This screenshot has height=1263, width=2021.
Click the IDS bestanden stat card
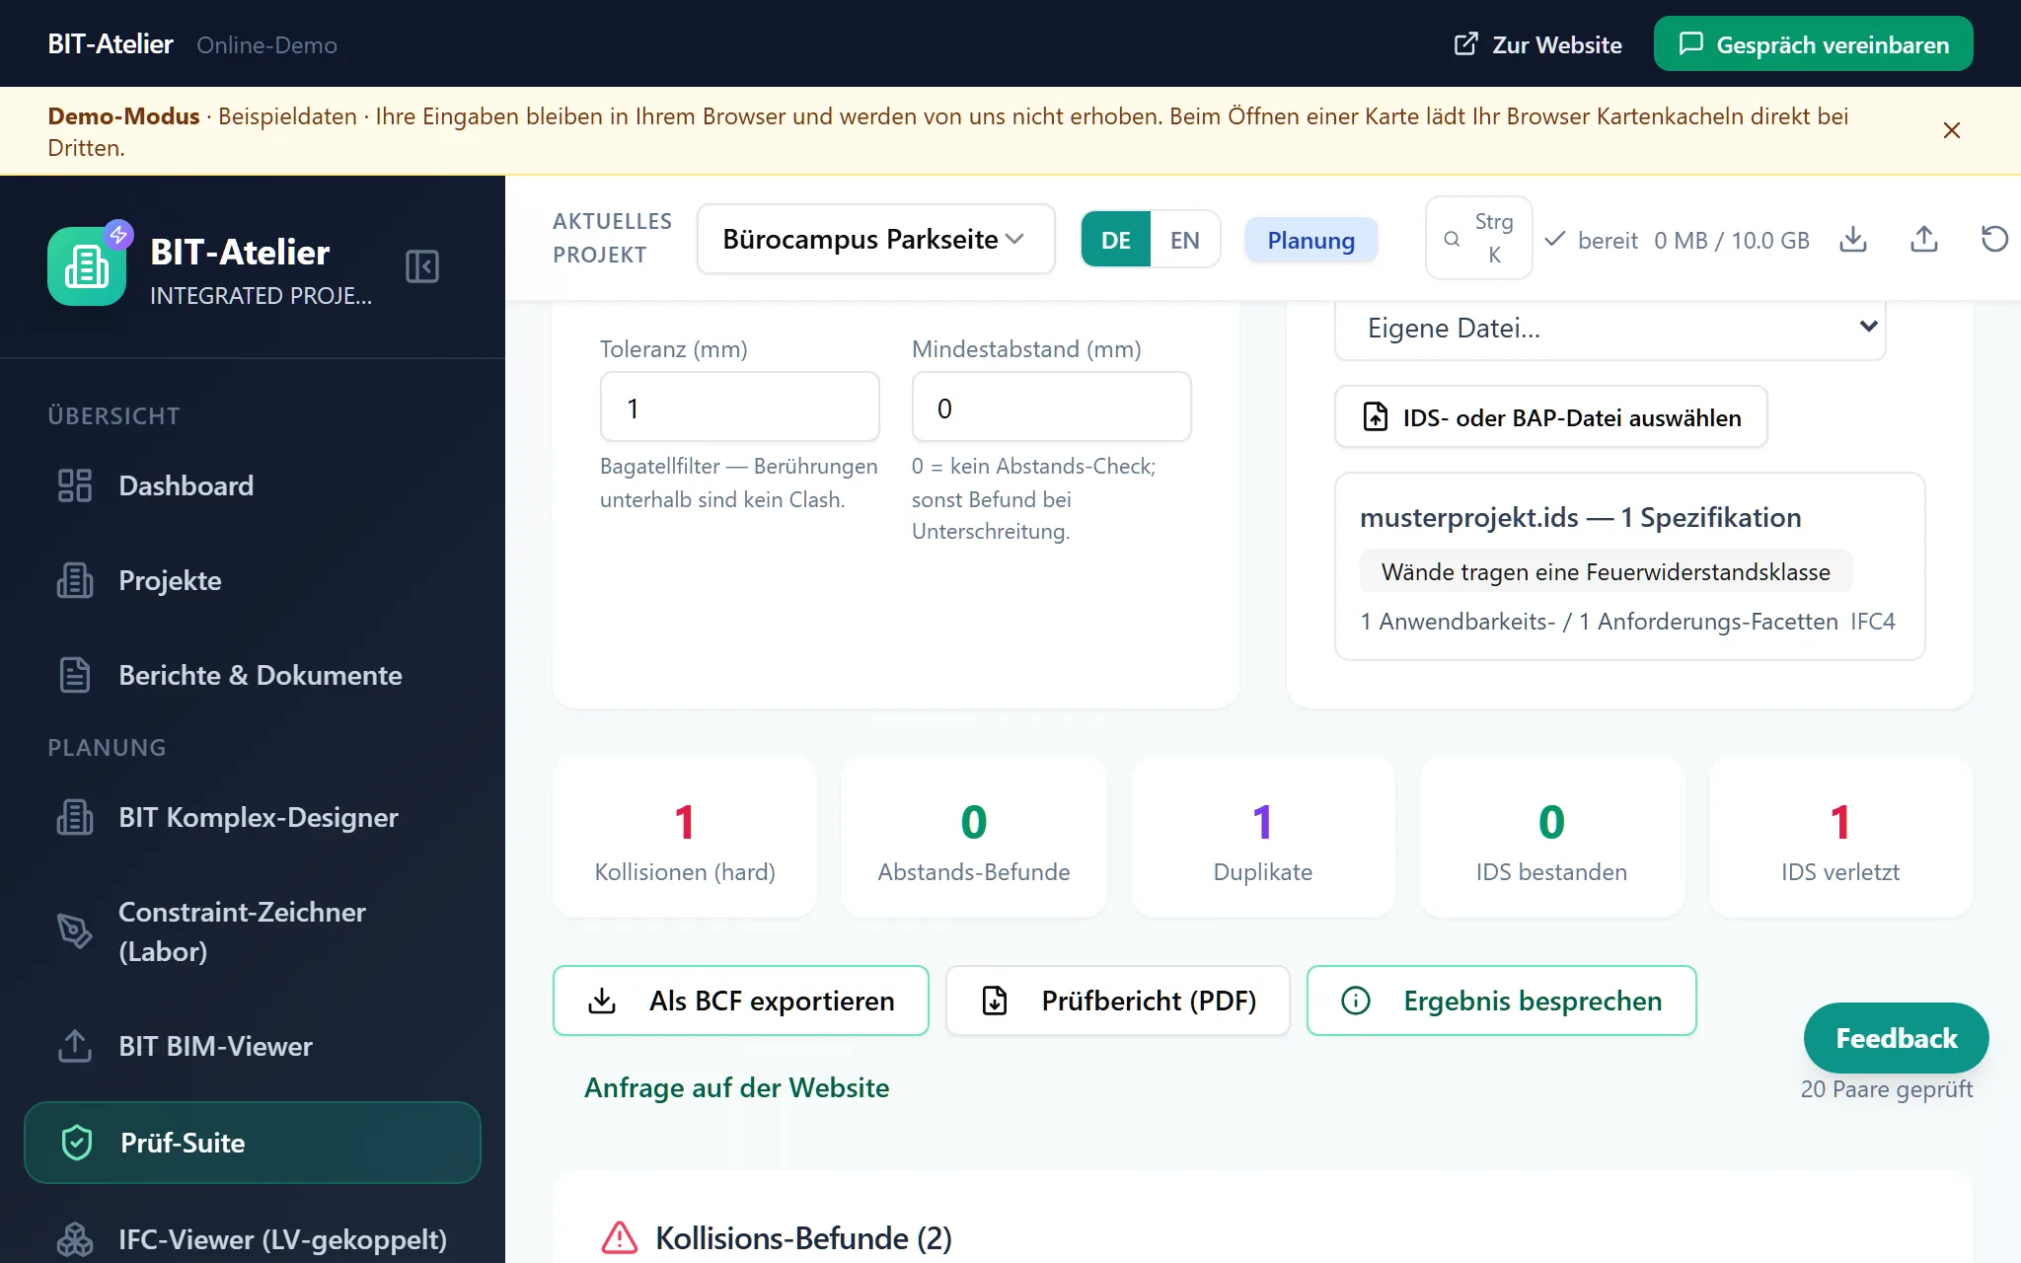pos(1551,837)
